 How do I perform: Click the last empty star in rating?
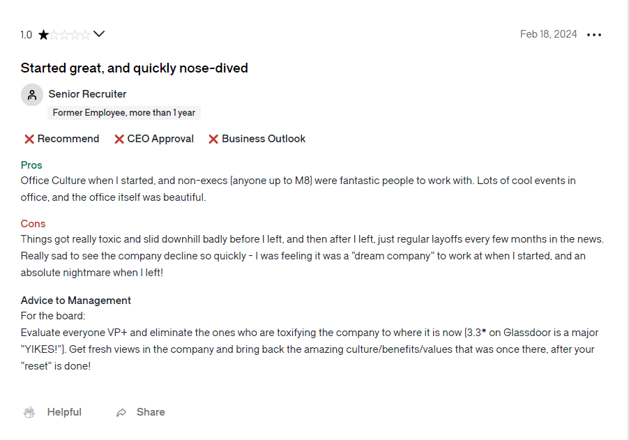(x=86, y=35)
